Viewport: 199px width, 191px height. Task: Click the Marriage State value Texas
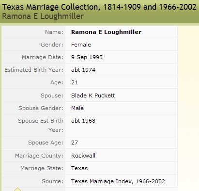click(79, 168)
